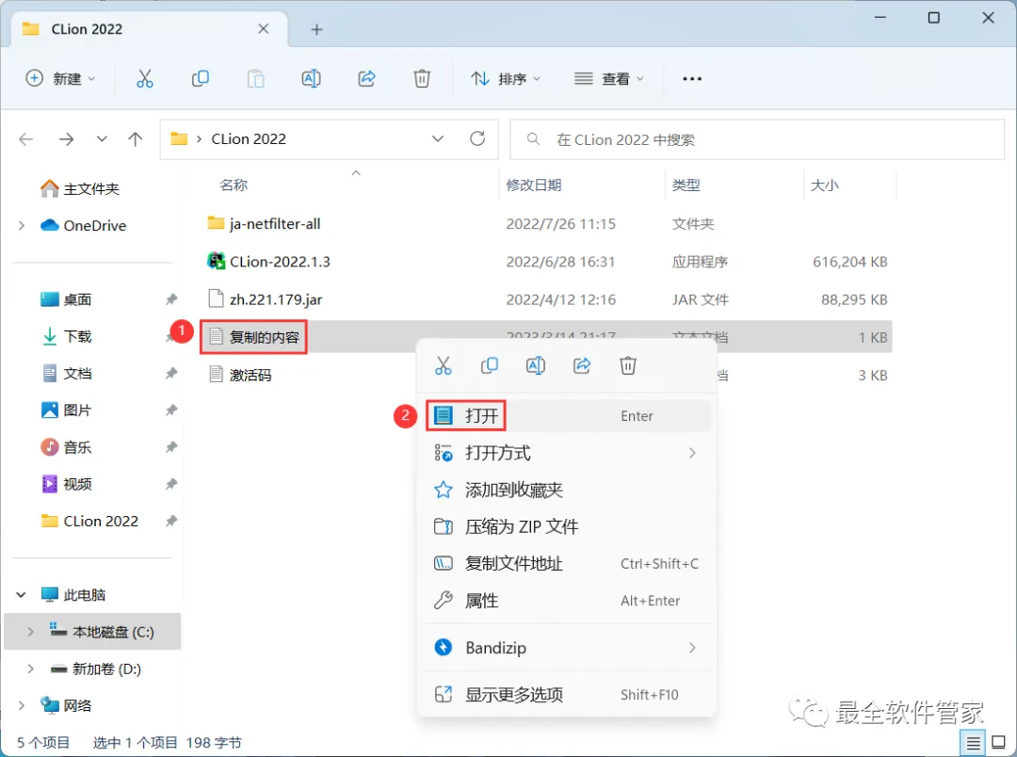Open a new tab with the plus button
Image resolution: width=1017 pixels, height=757 pixels.
(316, 29)
